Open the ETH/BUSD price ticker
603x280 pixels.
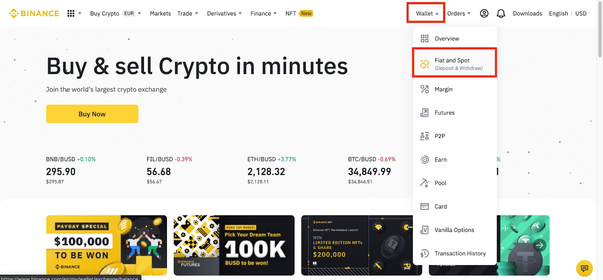271,171
